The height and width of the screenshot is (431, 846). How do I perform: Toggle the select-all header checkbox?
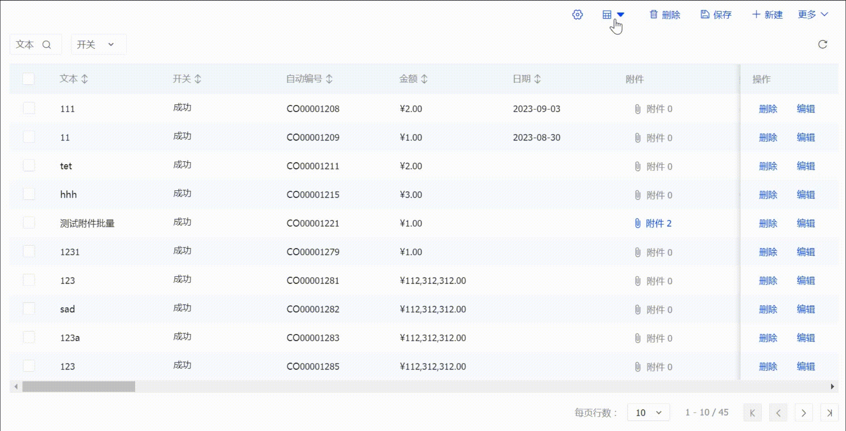(x=28, y=79)
